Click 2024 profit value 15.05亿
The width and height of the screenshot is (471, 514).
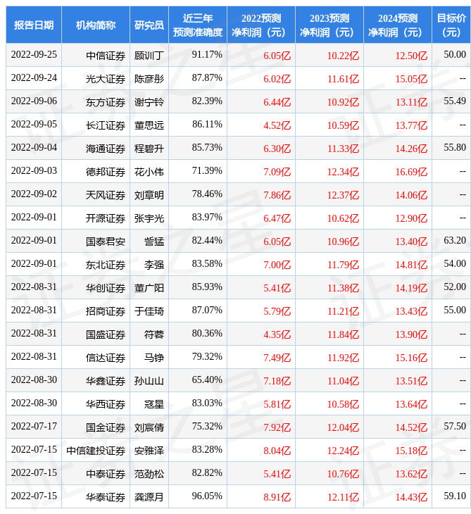(411, 79)
